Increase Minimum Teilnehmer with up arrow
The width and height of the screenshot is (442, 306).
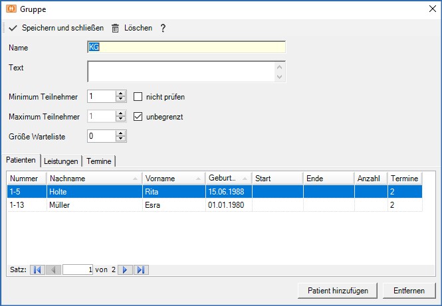click(120, 94)
